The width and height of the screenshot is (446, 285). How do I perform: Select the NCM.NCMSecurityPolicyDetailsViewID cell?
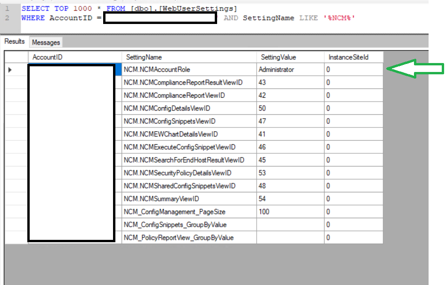189,173
